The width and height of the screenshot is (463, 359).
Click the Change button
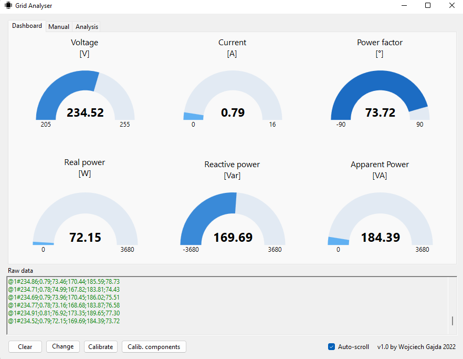click(x=63, y=346)
